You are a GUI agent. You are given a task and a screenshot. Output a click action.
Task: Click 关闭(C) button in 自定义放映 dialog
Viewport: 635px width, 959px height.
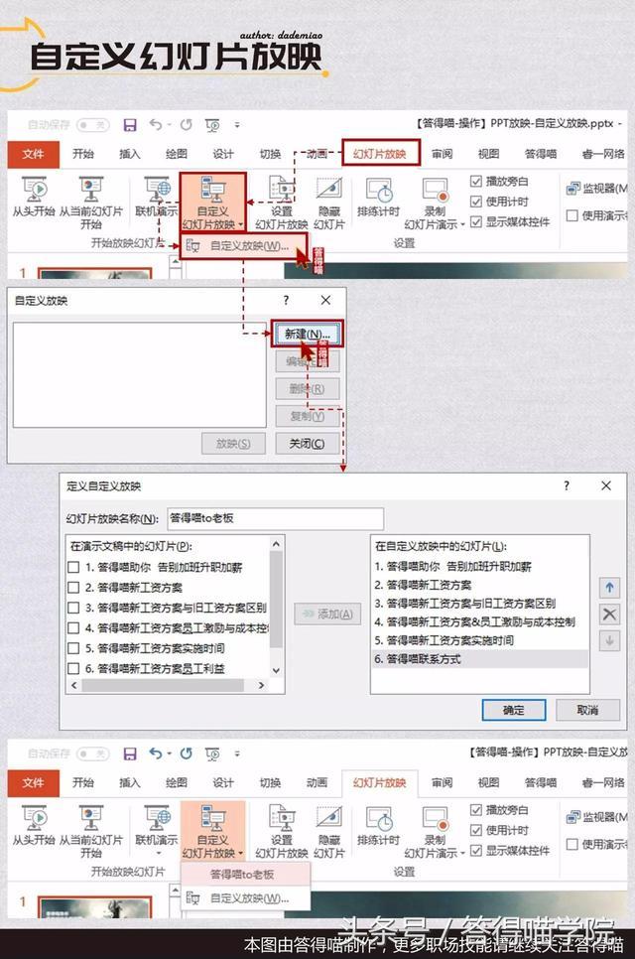pyautogui.click(x=307, y=444)
